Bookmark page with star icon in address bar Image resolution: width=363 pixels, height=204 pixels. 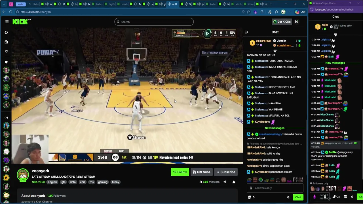(x=248, y=12)
